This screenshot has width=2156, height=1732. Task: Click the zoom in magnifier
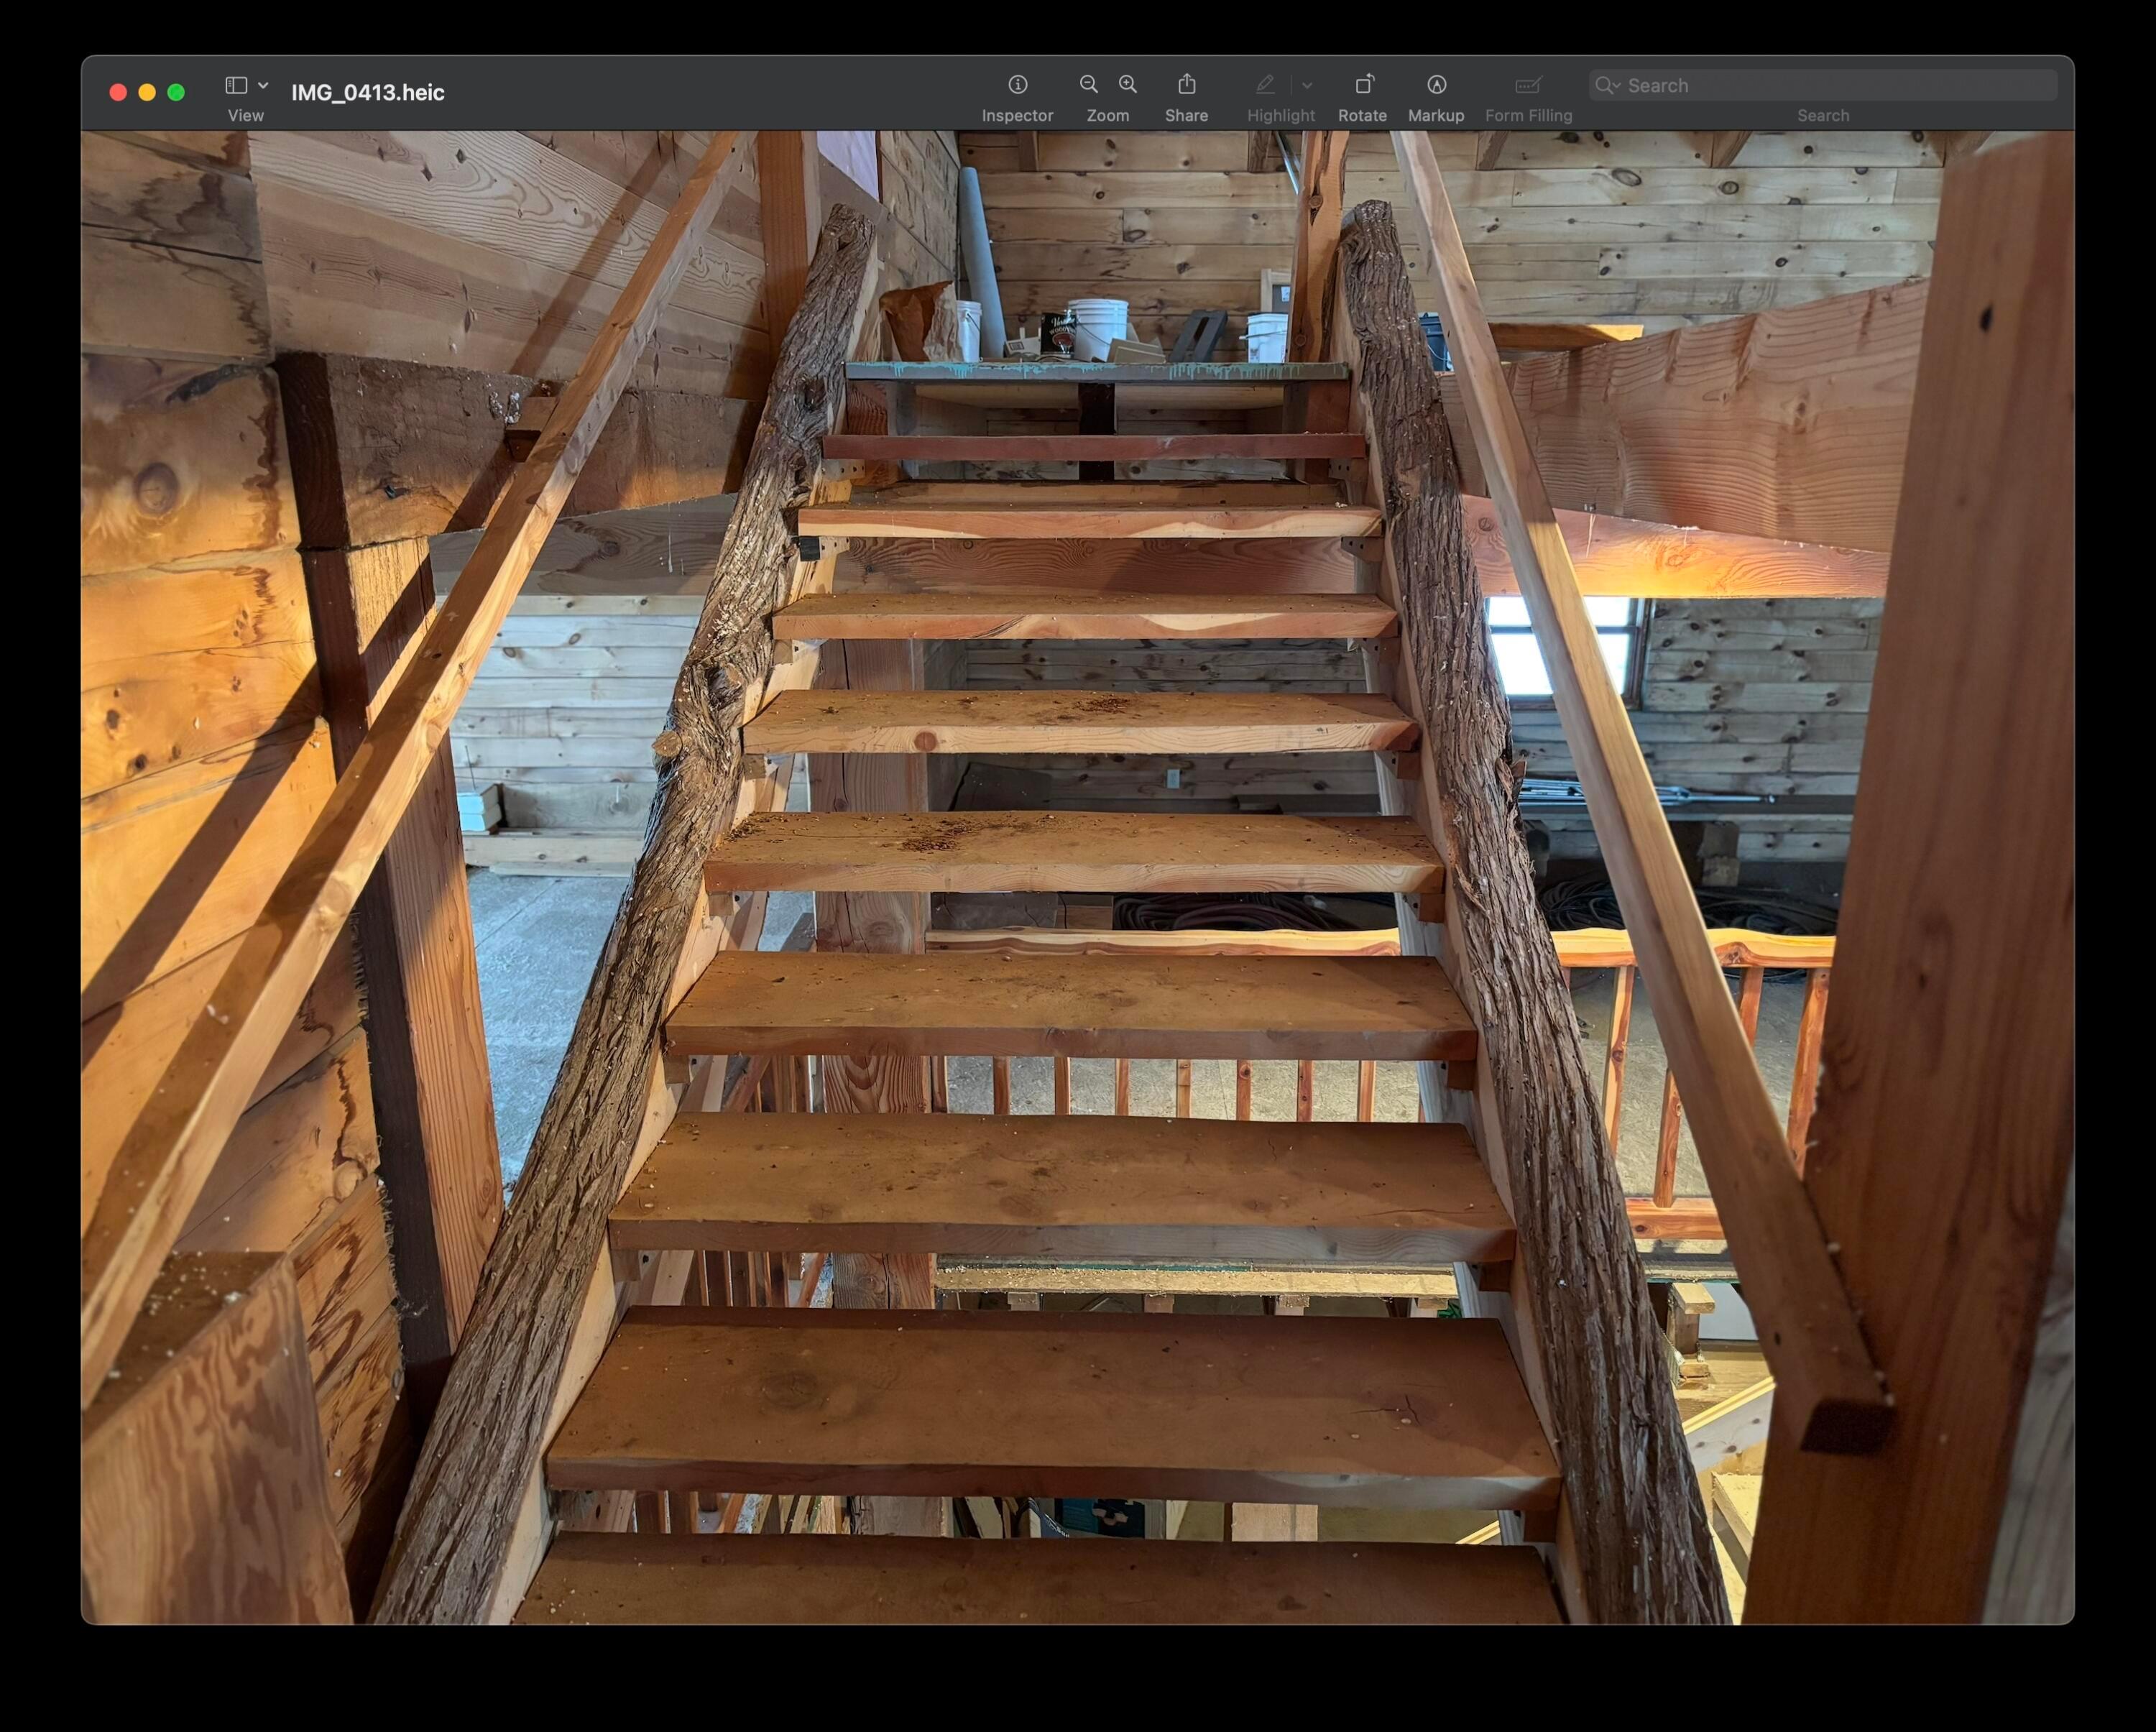click(x=1128, y=85)
